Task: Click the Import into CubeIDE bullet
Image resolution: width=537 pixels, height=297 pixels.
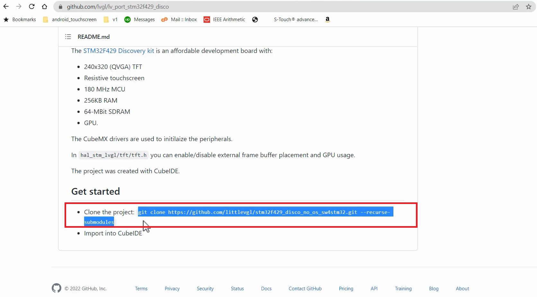Action: pos(113,233)
